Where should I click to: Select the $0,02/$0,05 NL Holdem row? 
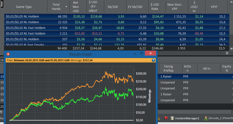116,17
